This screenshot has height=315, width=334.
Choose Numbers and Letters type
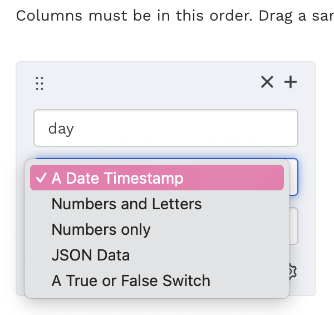[126, 204]
